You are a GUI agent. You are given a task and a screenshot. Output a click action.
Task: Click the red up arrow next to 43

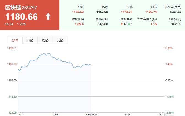point(122,24)
